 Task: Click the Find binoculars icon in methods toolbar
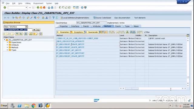click(x=131, y=32)
